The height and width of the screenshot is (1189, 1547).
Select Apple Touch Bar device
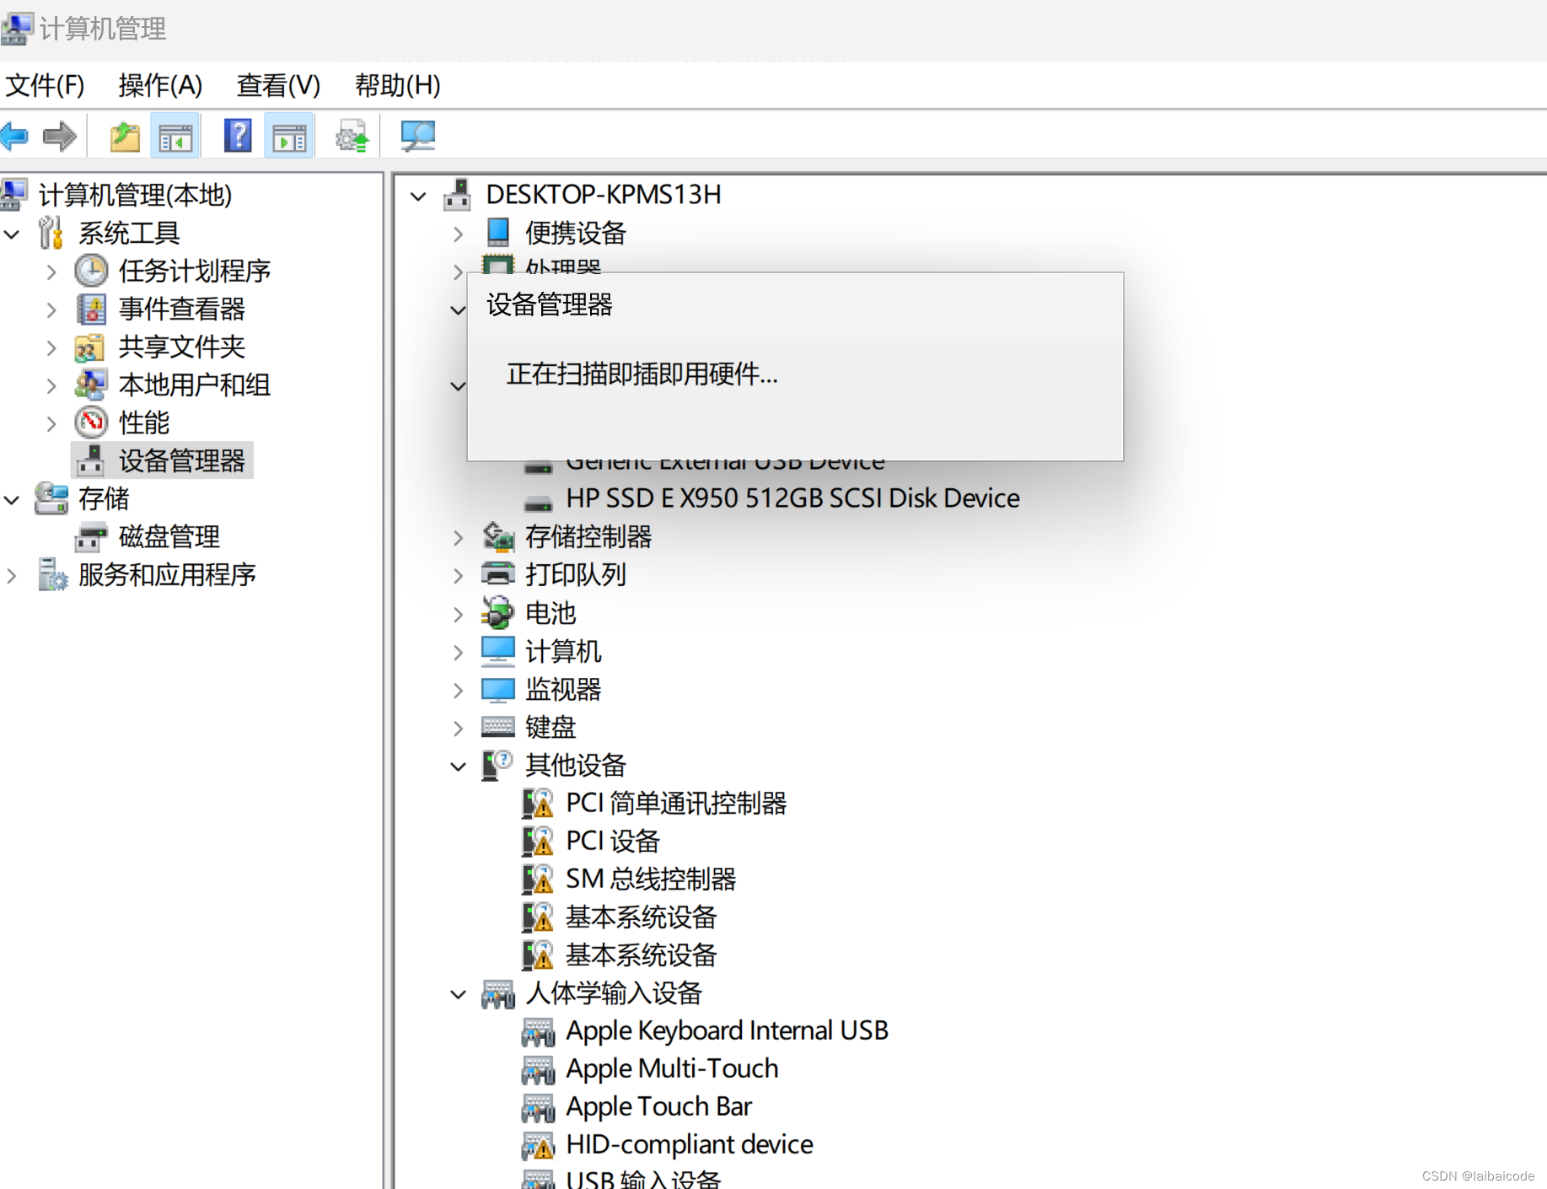click(658, 1106)
